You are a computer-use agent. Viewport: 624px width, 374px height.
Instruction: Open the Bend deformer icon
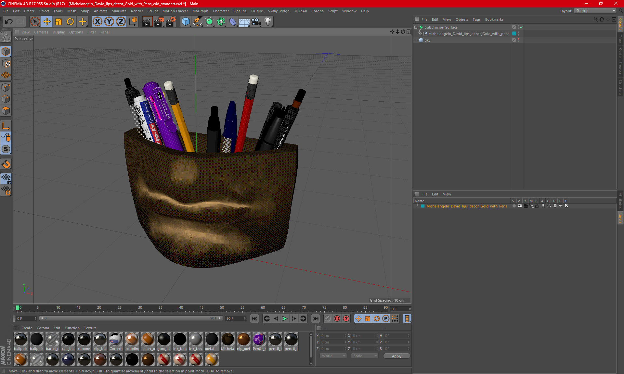click(x=233, y=22)
